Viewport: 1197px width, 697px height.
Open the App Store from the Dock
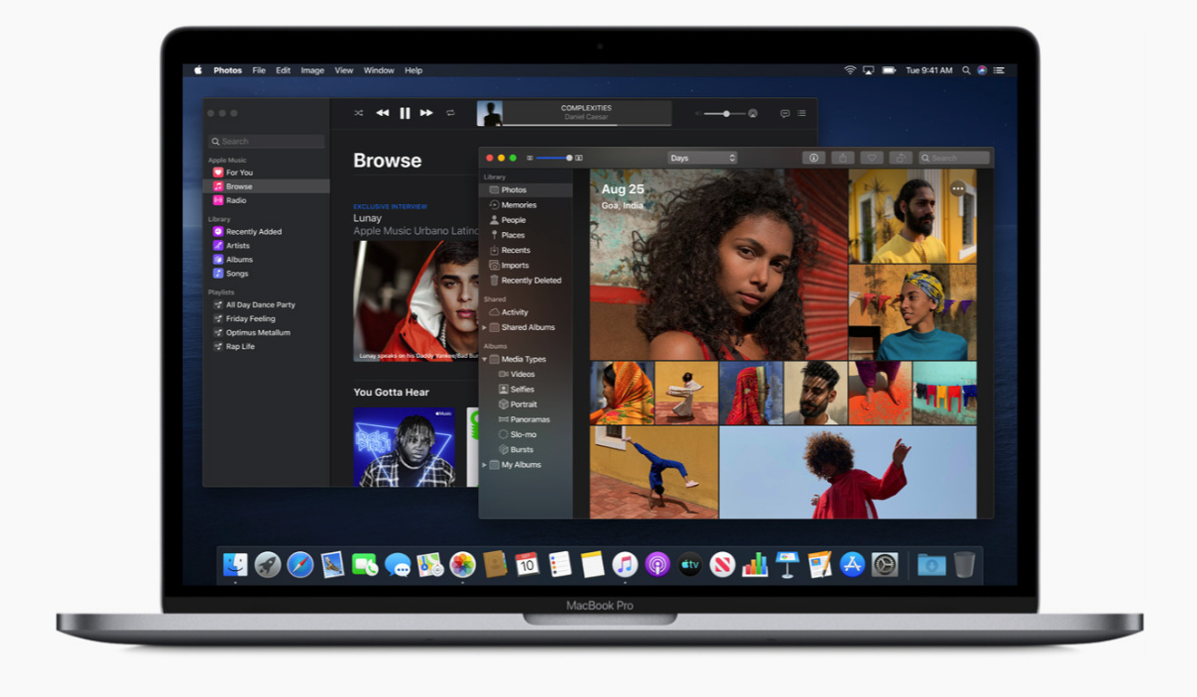852,565
